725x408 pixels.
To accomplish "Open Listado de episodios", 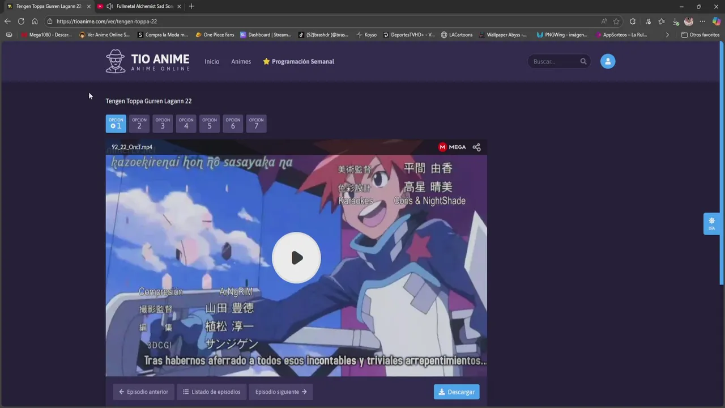I will pyautogui.click(x=212, y=392).
